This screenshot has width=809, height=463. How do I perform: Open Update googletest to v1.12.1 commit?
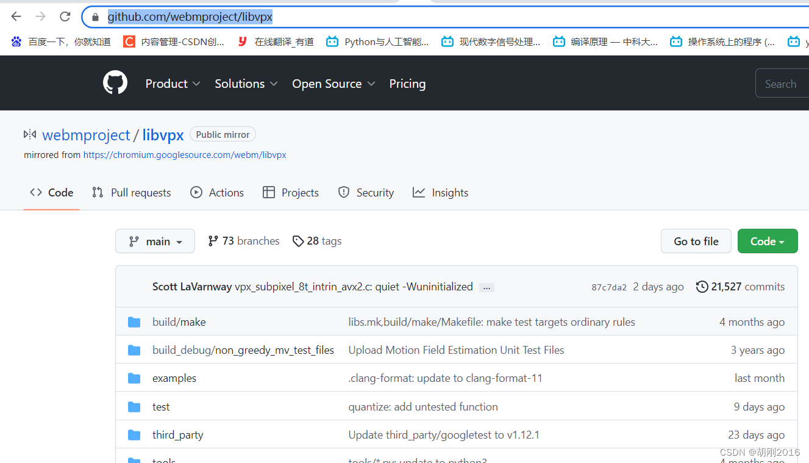click(444, 435)
